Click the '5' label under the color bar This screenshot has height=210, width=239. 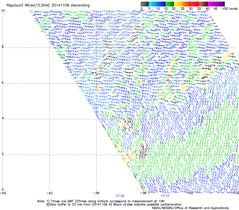click(149, 9)
